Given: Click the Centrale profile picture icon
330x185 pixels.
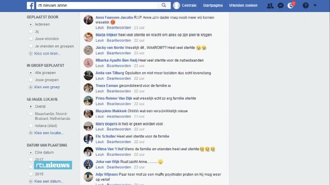Looking at the screenshot, I should click(x=176, y=5).
